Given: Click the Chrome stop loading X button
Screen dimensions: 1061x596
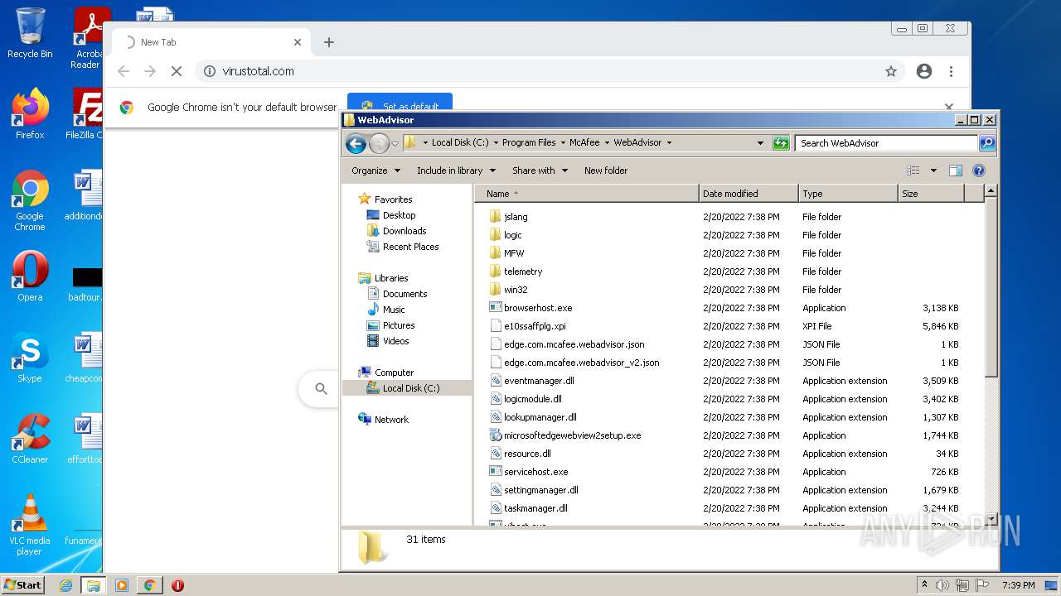Looking at the screenshot, I should tap(177, 71).
